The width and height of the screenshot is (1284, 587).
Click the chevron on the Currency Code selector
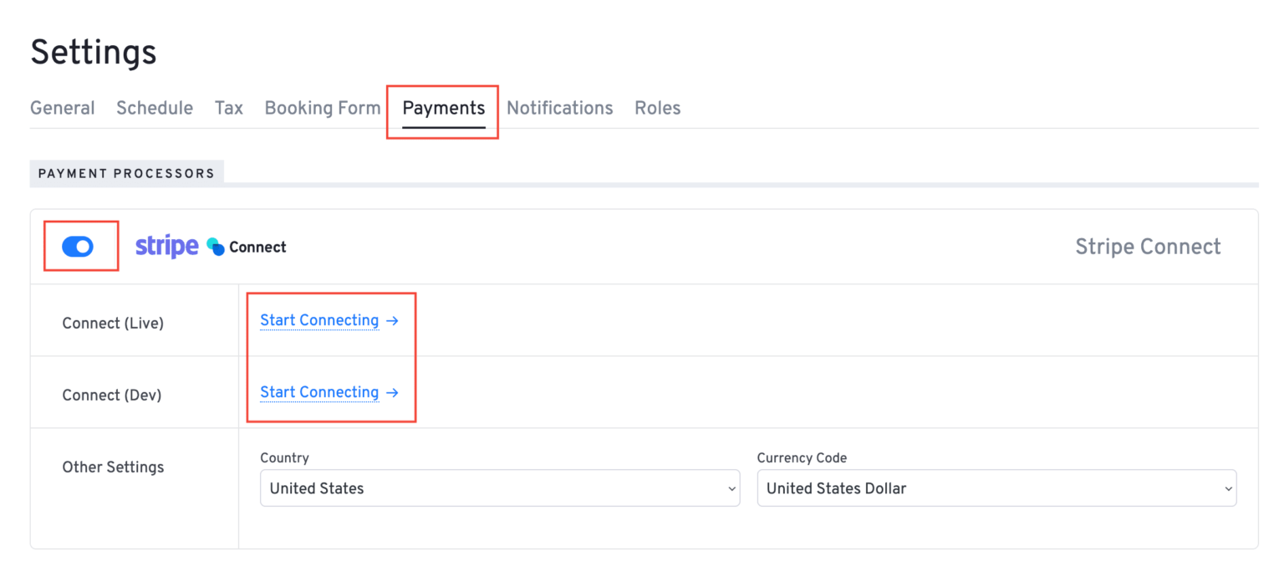(x=1229, y=487)
